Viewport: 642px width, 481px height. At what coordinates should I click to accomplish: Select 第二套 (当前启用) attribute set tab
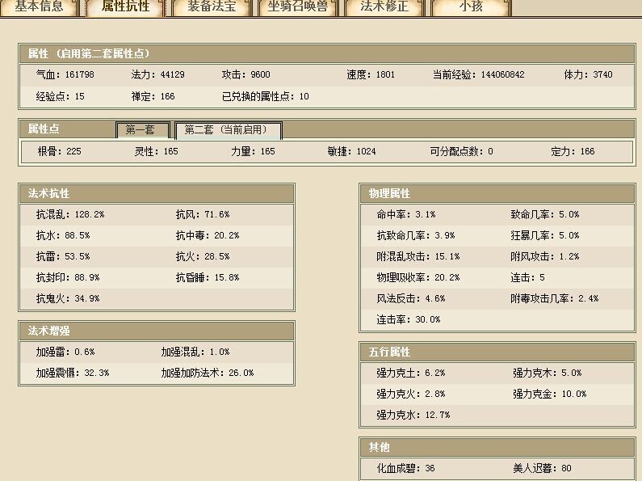228,130
